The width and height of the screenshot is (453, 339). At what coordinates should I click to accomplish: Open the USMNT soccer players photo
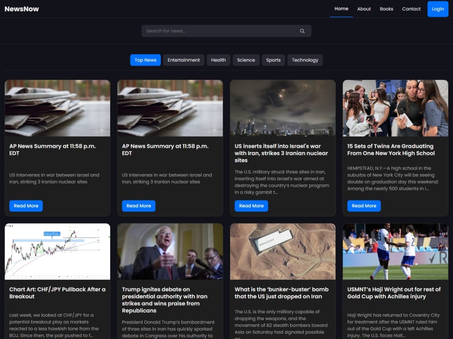tap(395, 251)
